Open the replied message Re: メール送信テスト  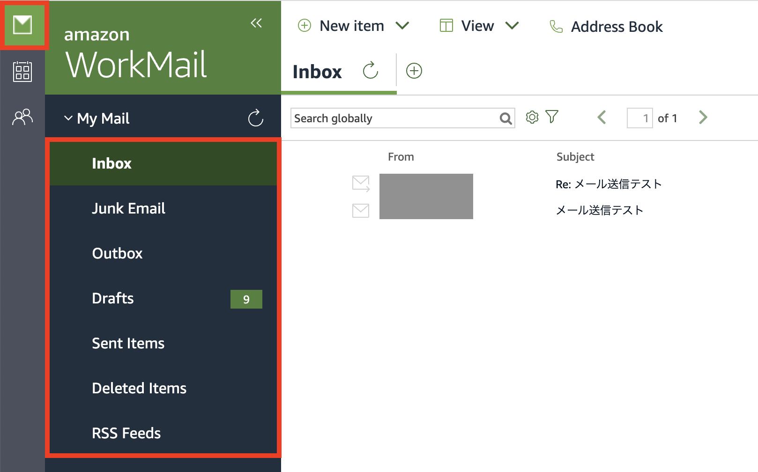pos(608,184)
